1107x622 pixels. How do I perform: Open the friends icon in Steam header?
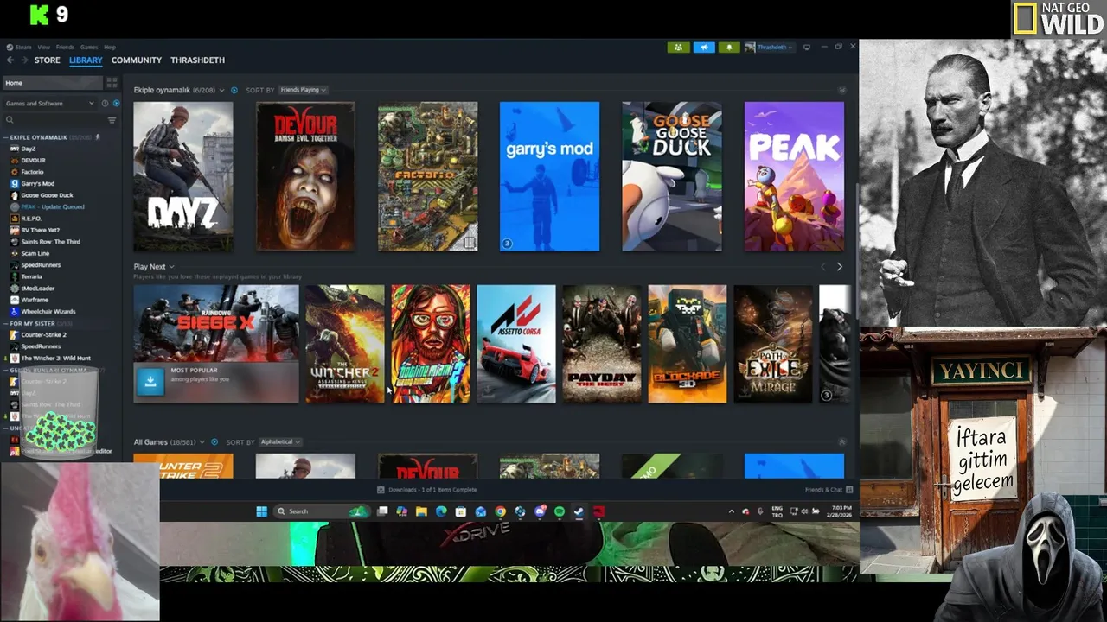(678, 47)
